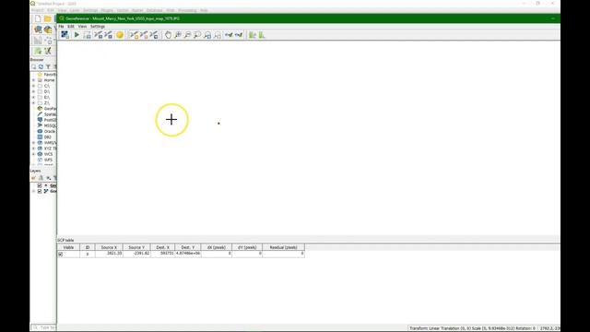Image resolution: width=590 pixels, height=332 pixels.
Task: Select the Source Y cell -2391.82
Action: [136, 254]
